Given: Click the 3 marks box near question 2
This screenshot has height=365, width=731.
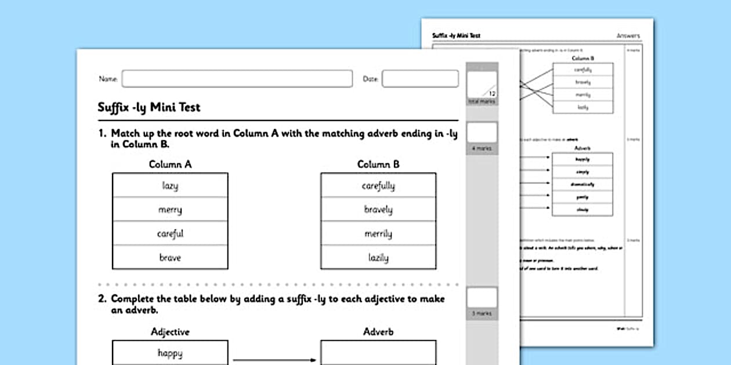Looking at the screenshot, I should point(482,298).
